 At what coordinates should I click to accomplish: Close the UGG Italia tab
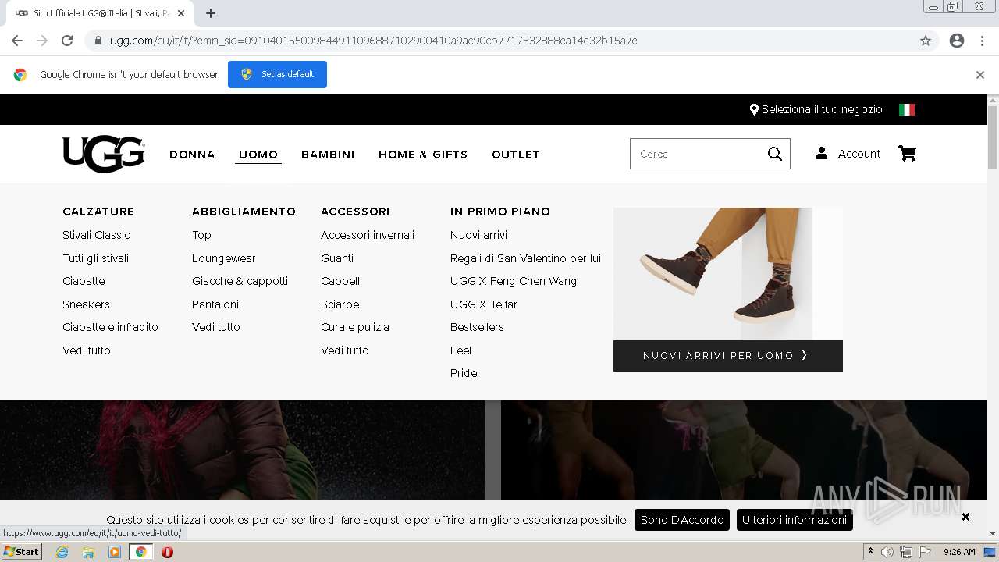(181, 13)
